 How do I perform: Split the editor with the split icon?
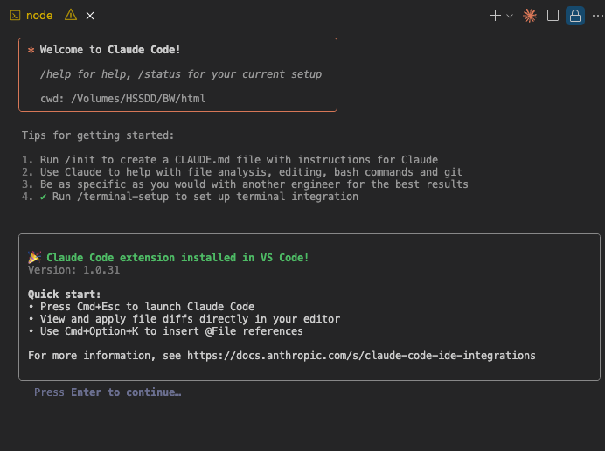(x=553, y=16)
